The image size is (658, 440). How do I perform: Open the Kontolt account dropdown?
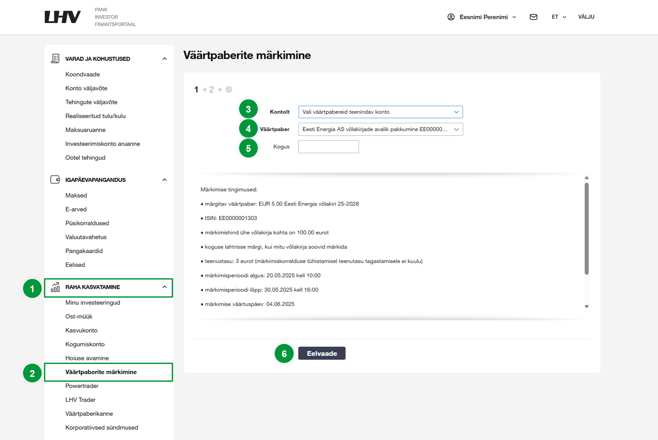tap(380, 112)
